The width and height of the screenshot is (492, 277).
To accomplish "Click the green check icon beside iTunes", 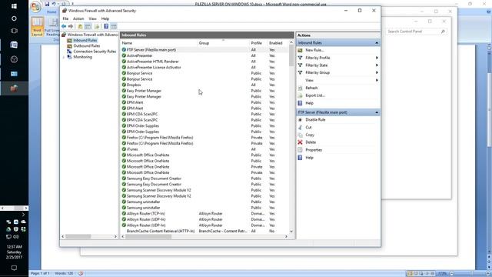I will click(x=124, y=149).
